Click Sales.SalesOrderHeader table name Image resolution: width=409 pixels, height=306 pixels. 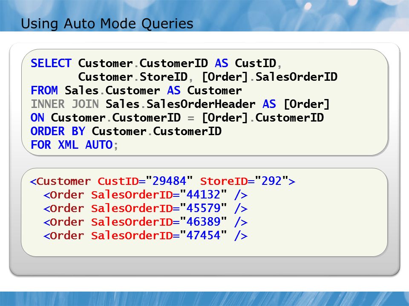point(181,104)
